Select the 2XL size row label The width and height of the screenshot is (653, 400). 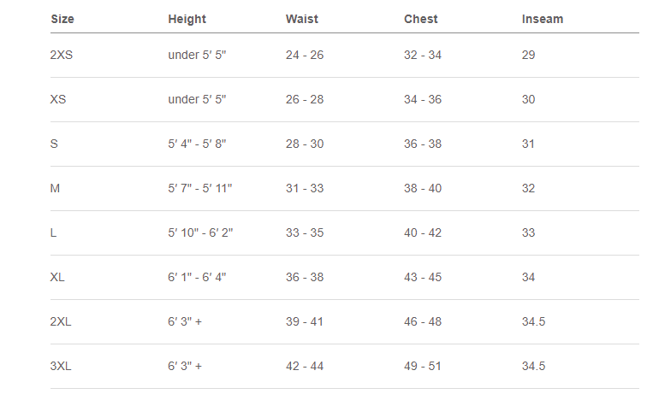[x=61, y=321]
